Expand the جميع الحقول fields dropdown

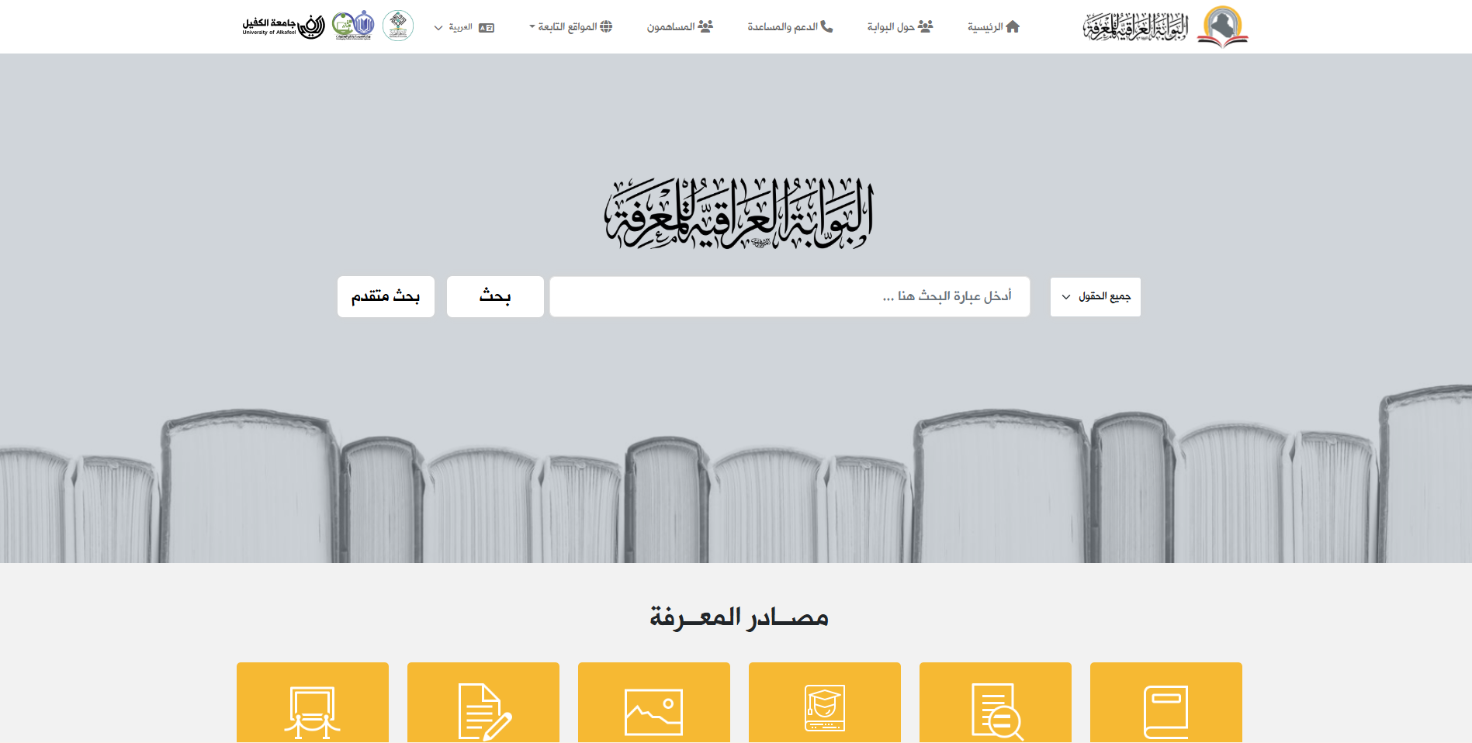(1096, 297)
